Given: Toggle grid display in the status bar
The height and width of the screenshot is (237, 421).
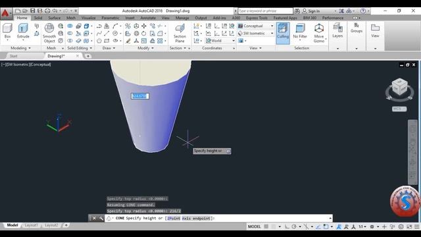Looking at the screenshot, I should [x=266, y=226].
